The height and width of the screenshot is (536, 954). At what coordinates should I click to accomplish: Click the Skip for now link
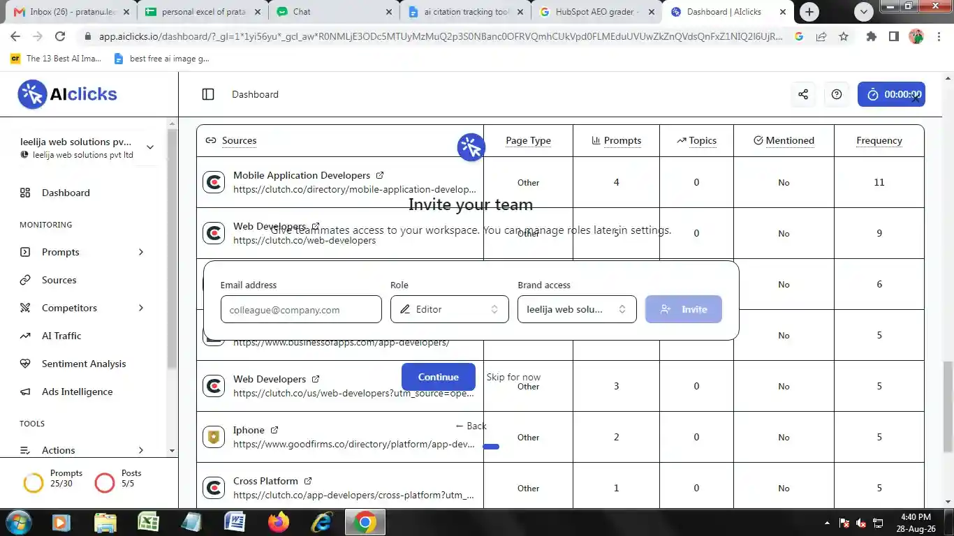513,377
